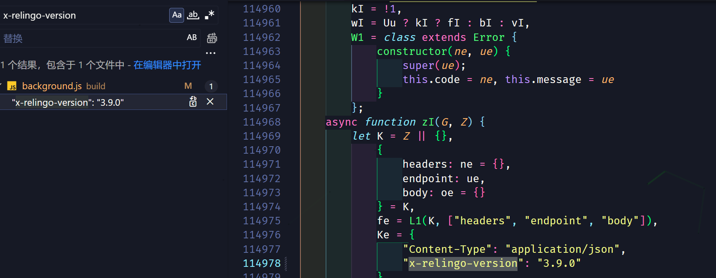The image size is (716, 278).
Task: Open the "x-relingo-version": "3.9.0" match
Action: point(68,102)
